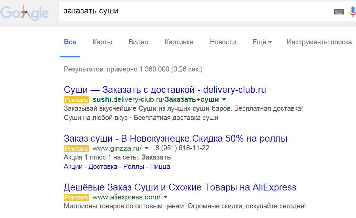Switch to Видео search results
Image resolution: width=356 pixels, height=218 pixels.
point(138,42)
